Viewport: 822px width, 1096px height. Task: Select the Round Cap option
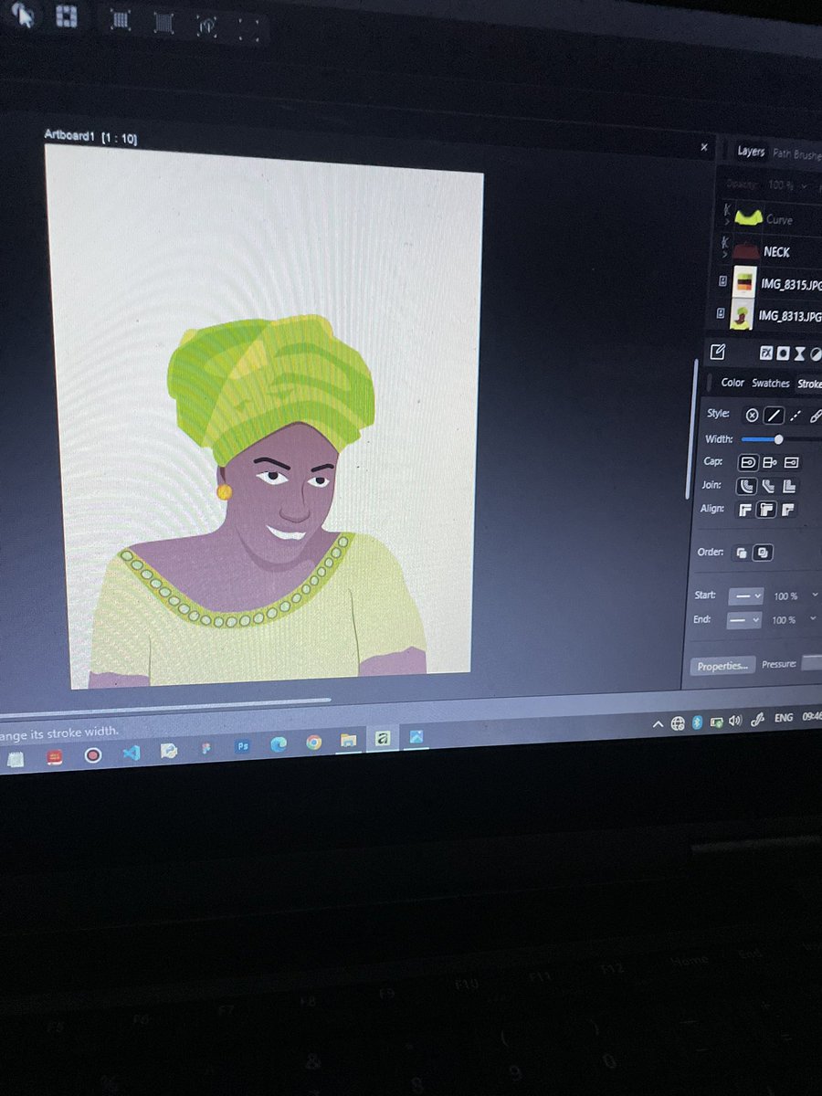pos(748,462)
